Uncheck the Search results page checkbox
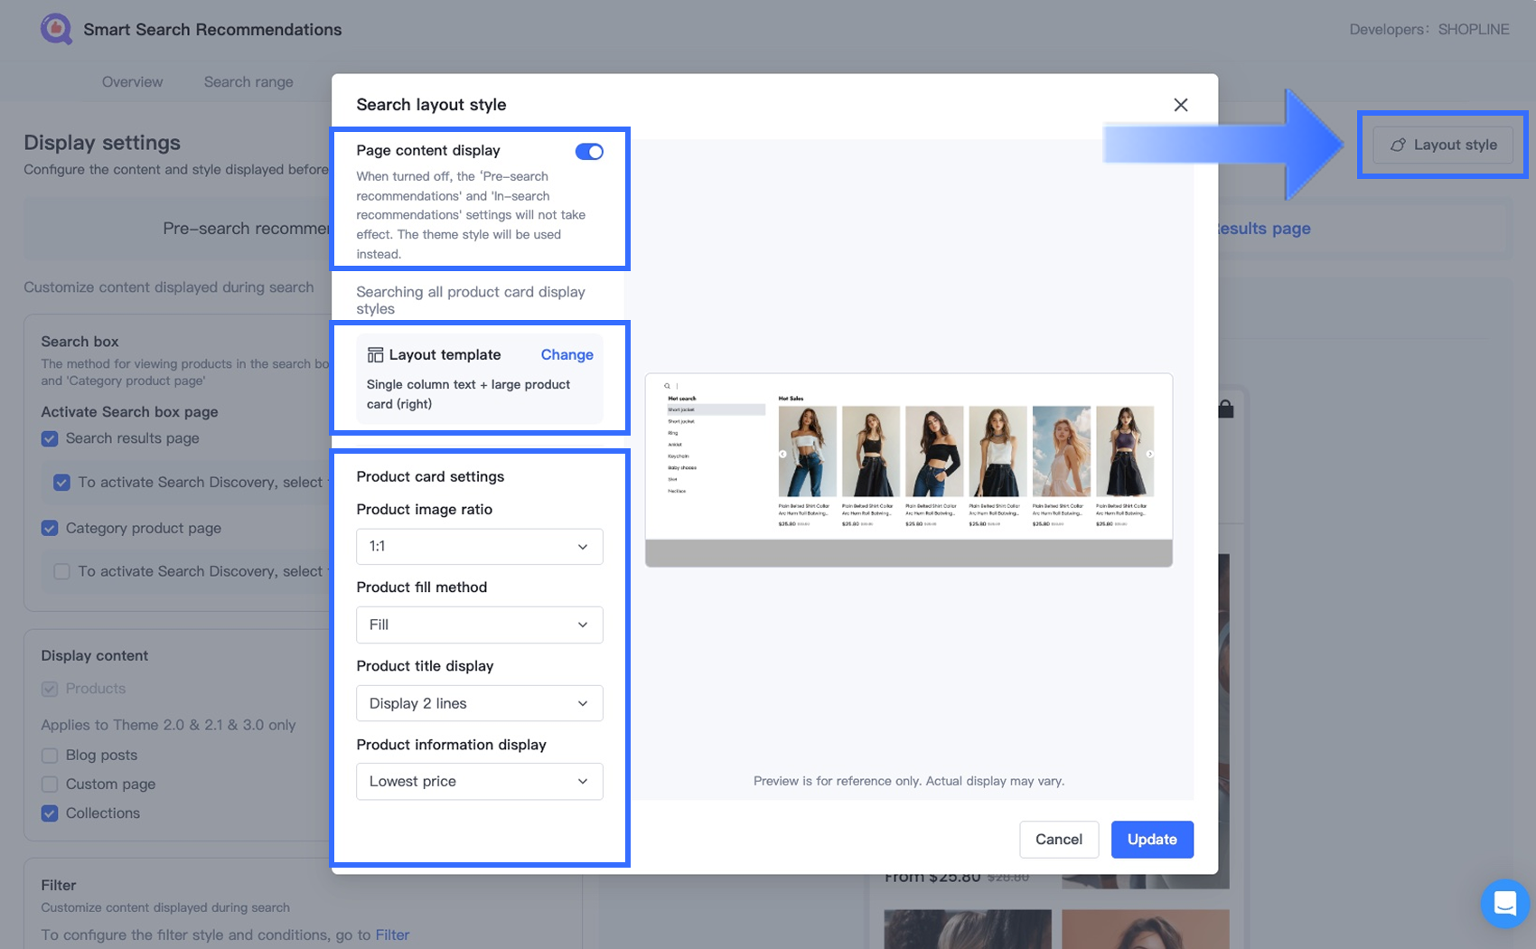The image size is (1536, 949). [x=50, y=438]
